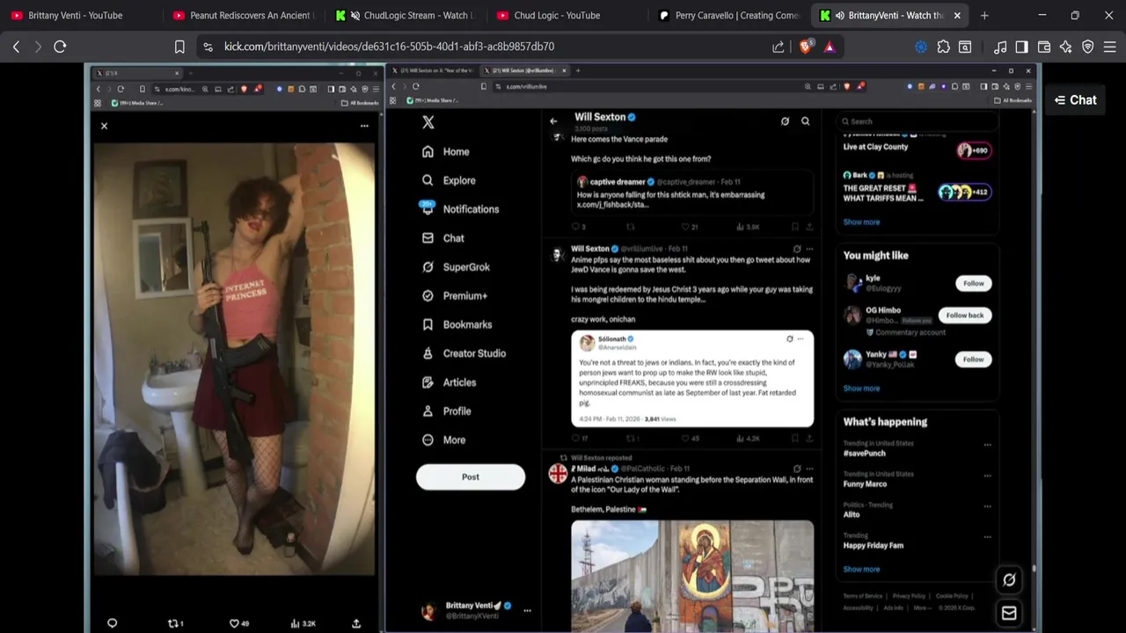Screen dimensions: 1126x633
Task: Click the X Search input field
Action: click(x=917, y=121)
